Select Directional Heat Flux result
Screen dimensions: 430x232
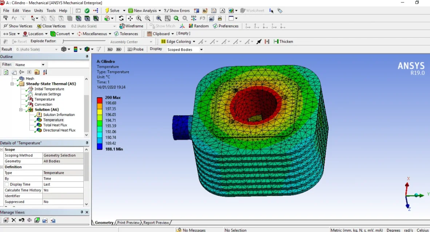(x=59, y=130)
